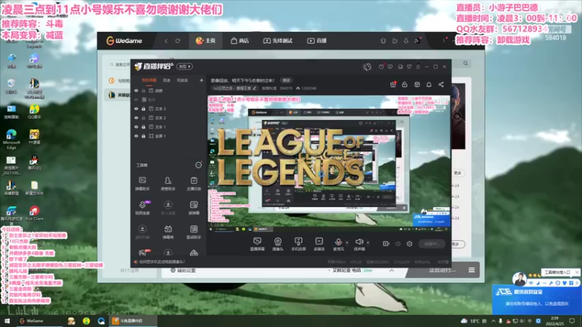The height and width of the screenshot is (327, 582).
Task: Click the 辅助设置 link in WeGame
Action: click(183, 270)
